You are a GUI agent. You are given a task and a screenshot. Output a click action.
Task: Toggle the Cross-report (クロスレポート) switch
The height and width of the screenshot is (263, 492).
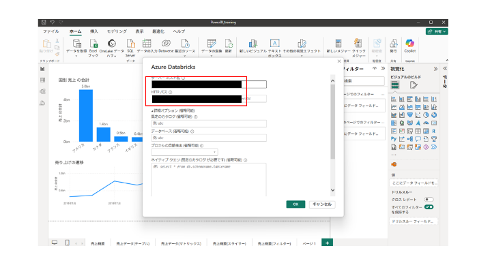click(x=429, y=200)
